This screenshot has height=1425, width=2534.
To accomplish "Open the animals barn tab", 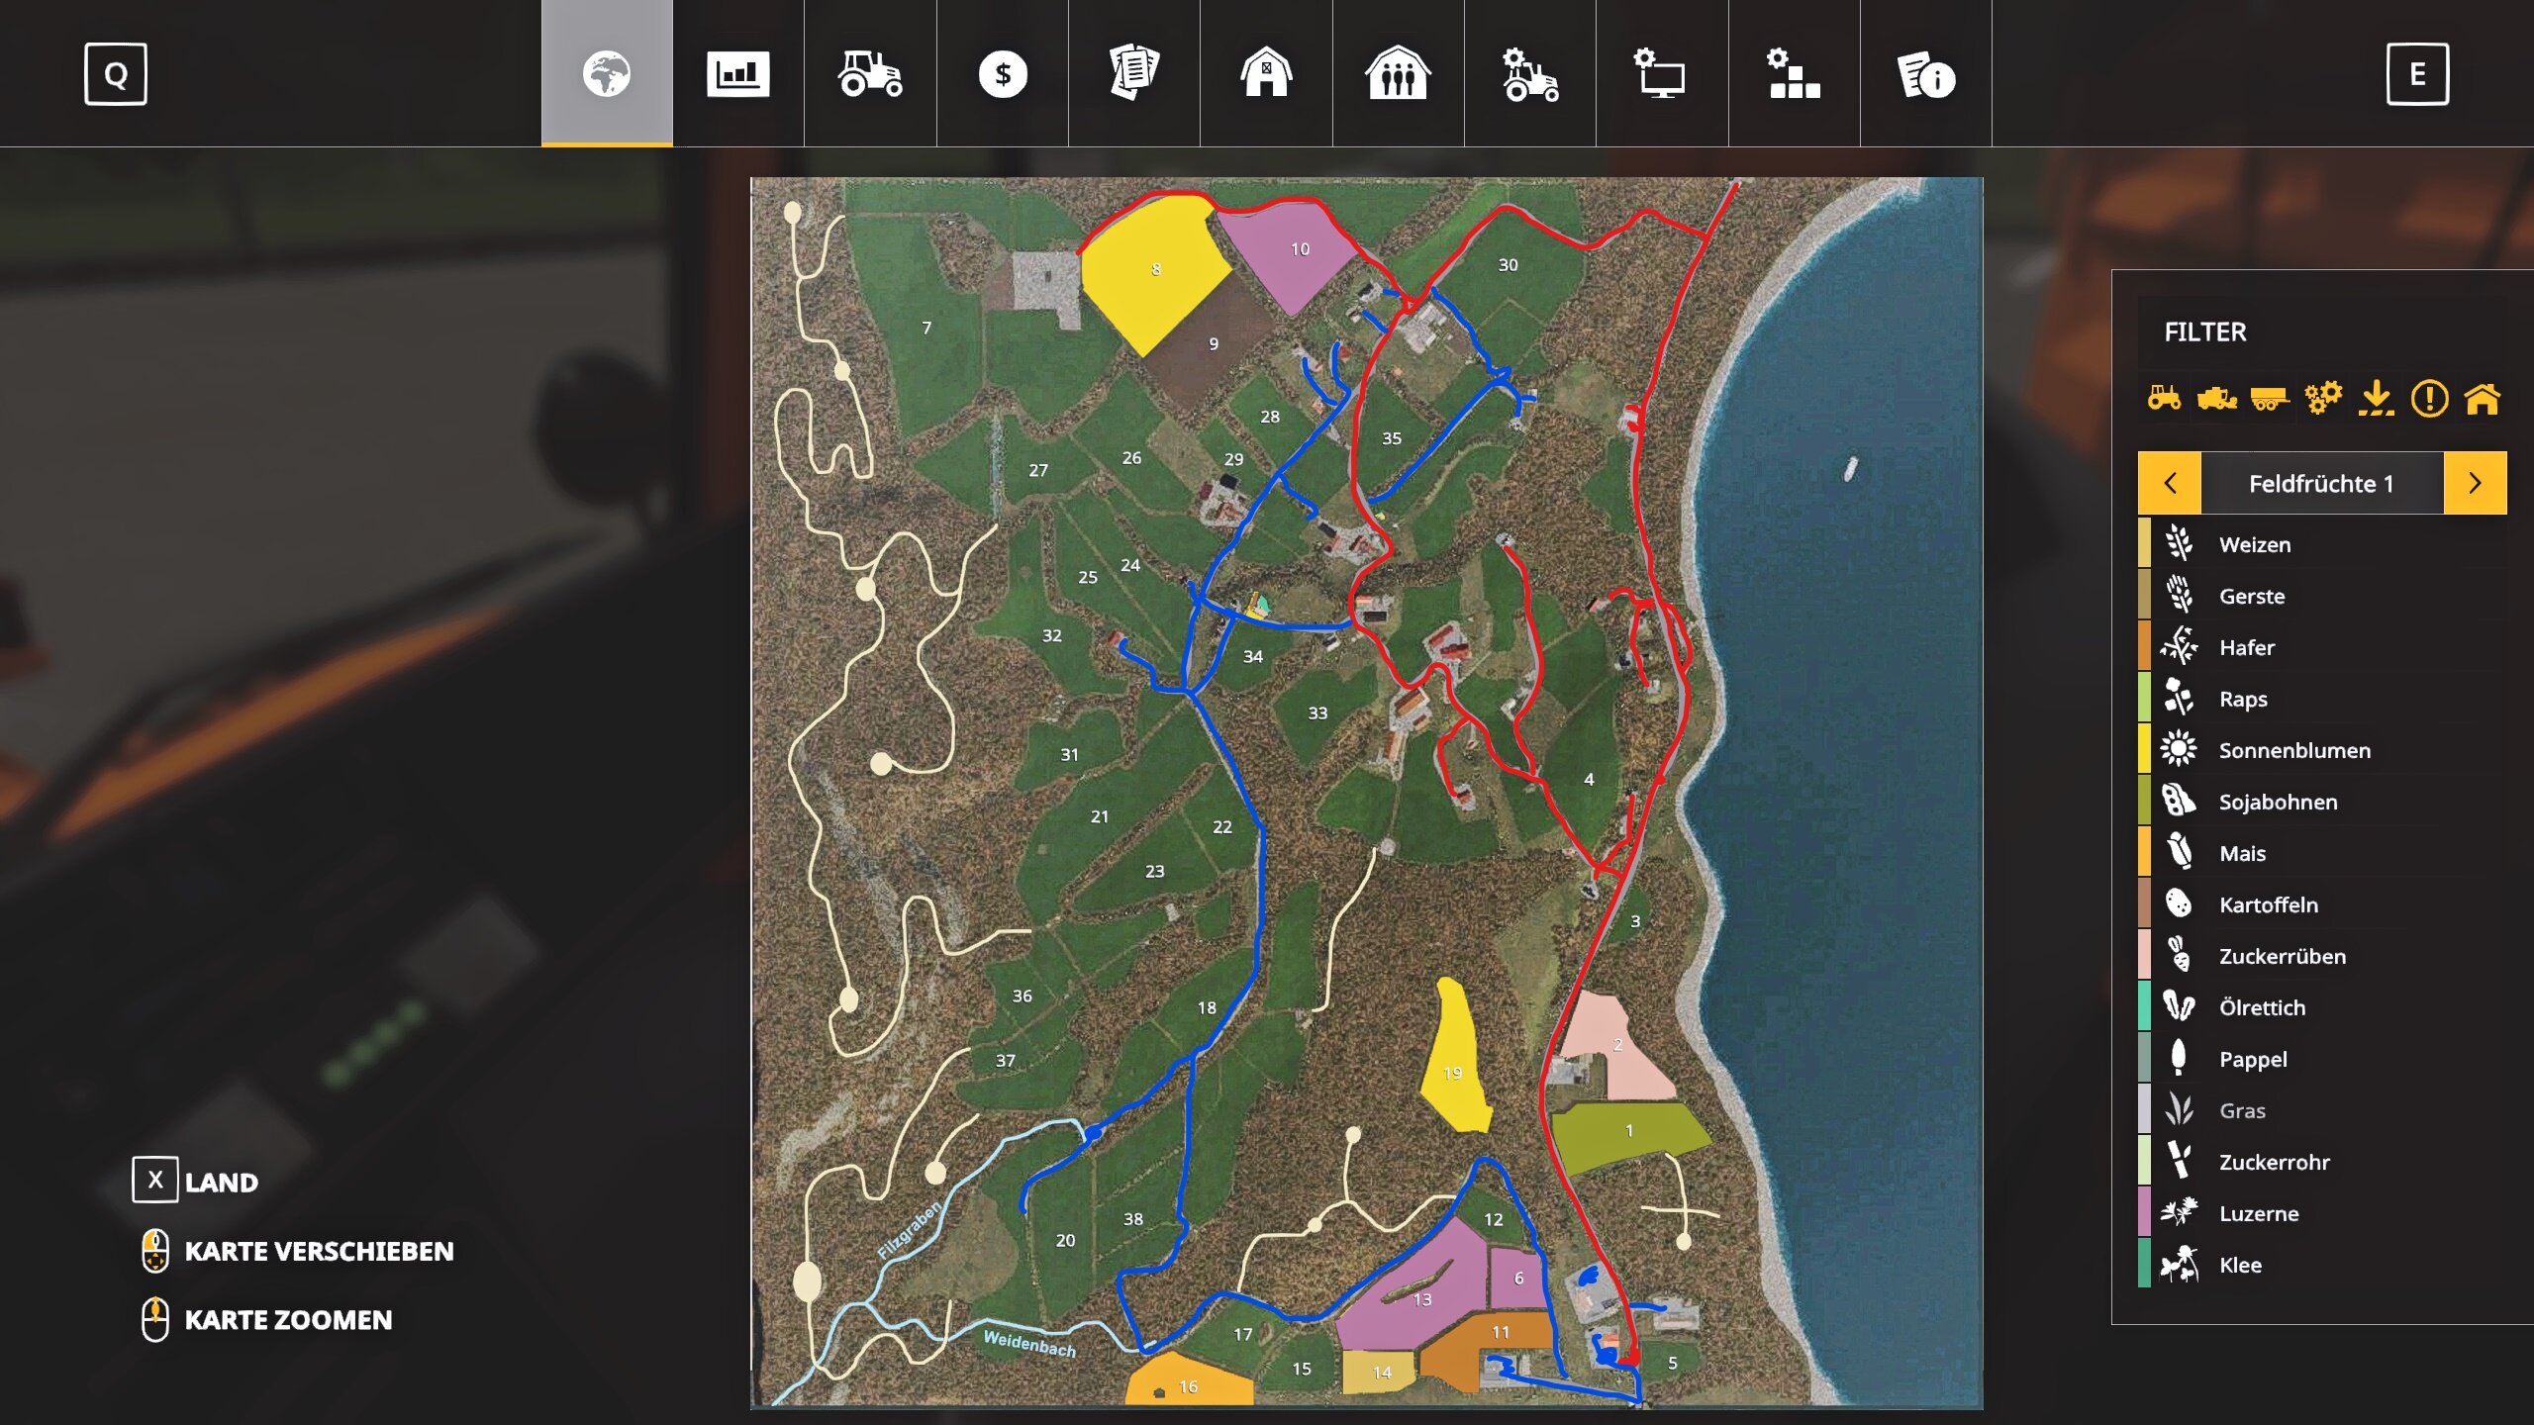I will 1266,74.
